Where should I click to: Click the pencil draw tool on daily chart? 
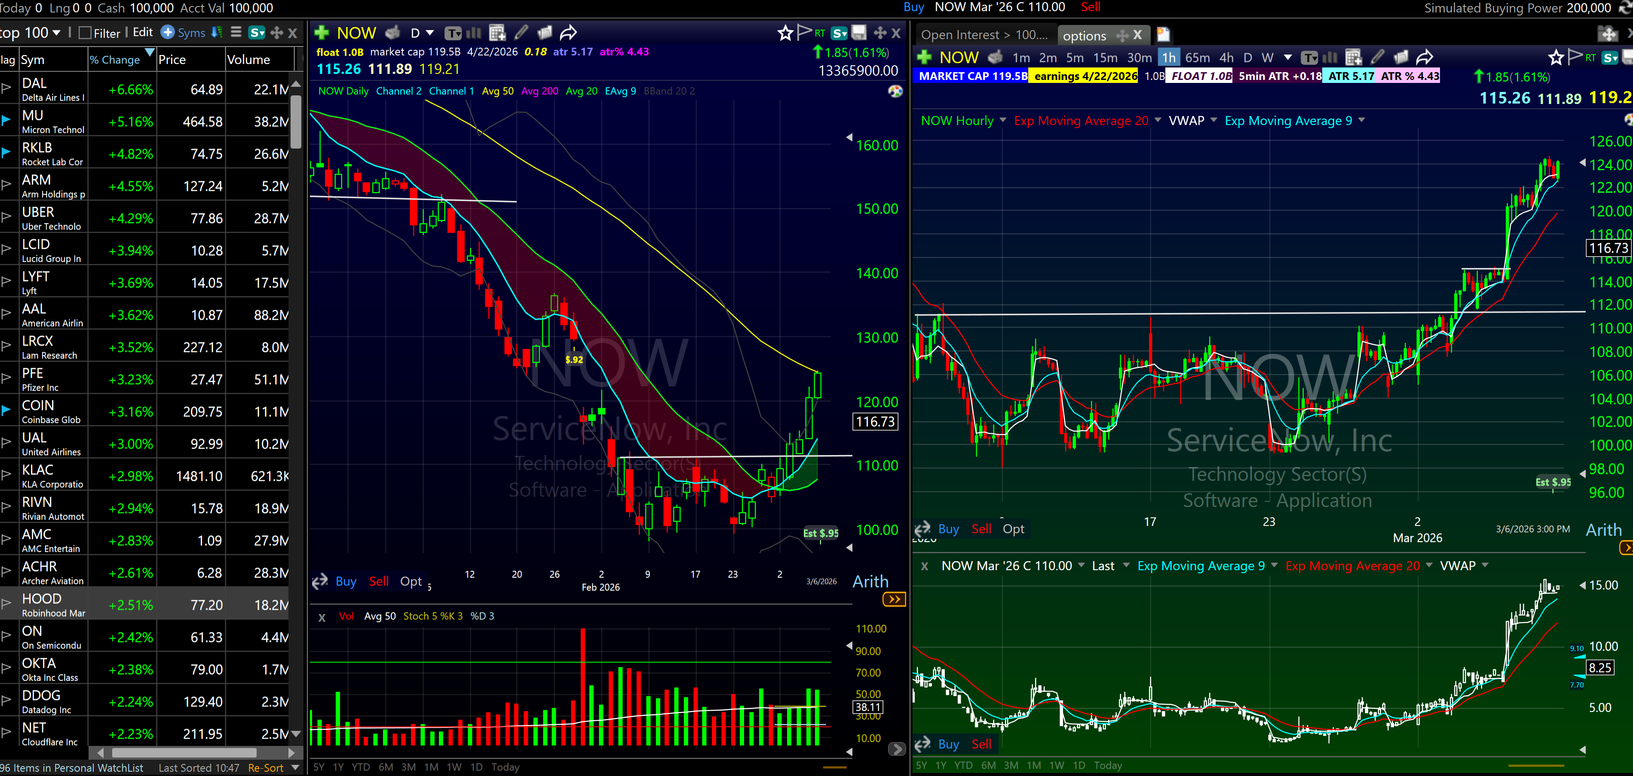click(521, 32)
